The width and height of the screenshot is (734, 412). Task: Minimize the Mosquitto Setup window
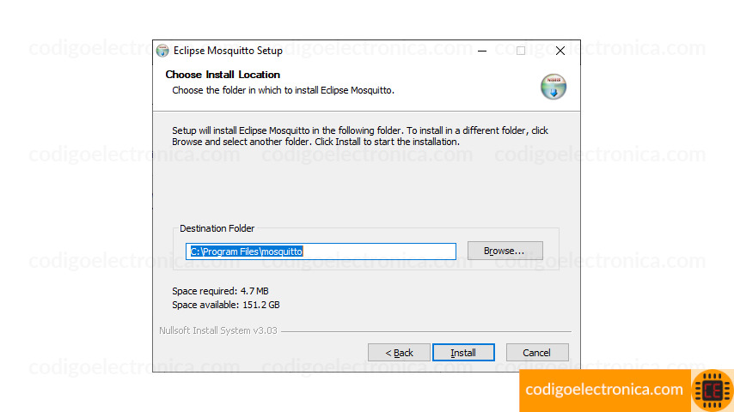point(482,51)
